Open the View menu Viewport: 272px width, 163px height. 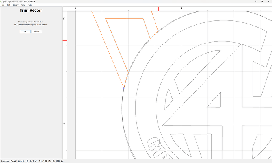[x=23, y=5]
